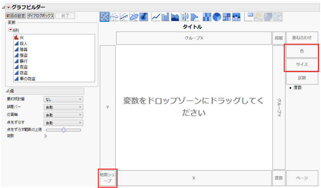Viewport: 321px width, 188px height.
Task: Select the Histogram element icon
Action: click(195, 17)
